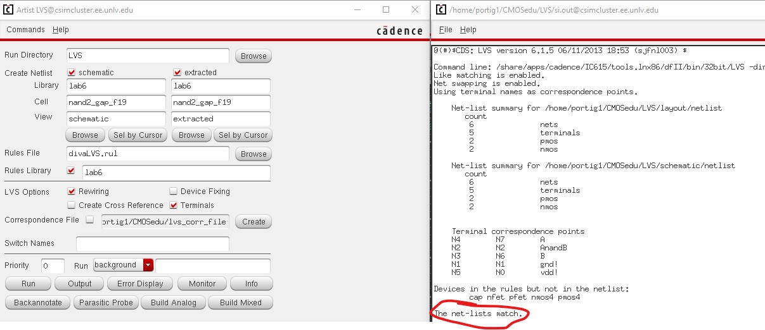Click the schematic Library field lab6

tap(117, 85)
